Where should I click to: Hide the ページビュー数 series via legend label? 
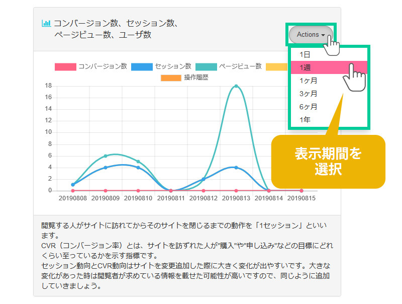[240, 66]
